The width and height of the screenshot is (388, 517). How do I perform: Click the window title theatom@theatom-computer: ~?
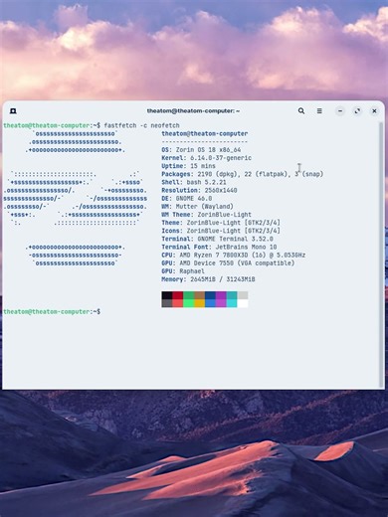pos(193,110)
